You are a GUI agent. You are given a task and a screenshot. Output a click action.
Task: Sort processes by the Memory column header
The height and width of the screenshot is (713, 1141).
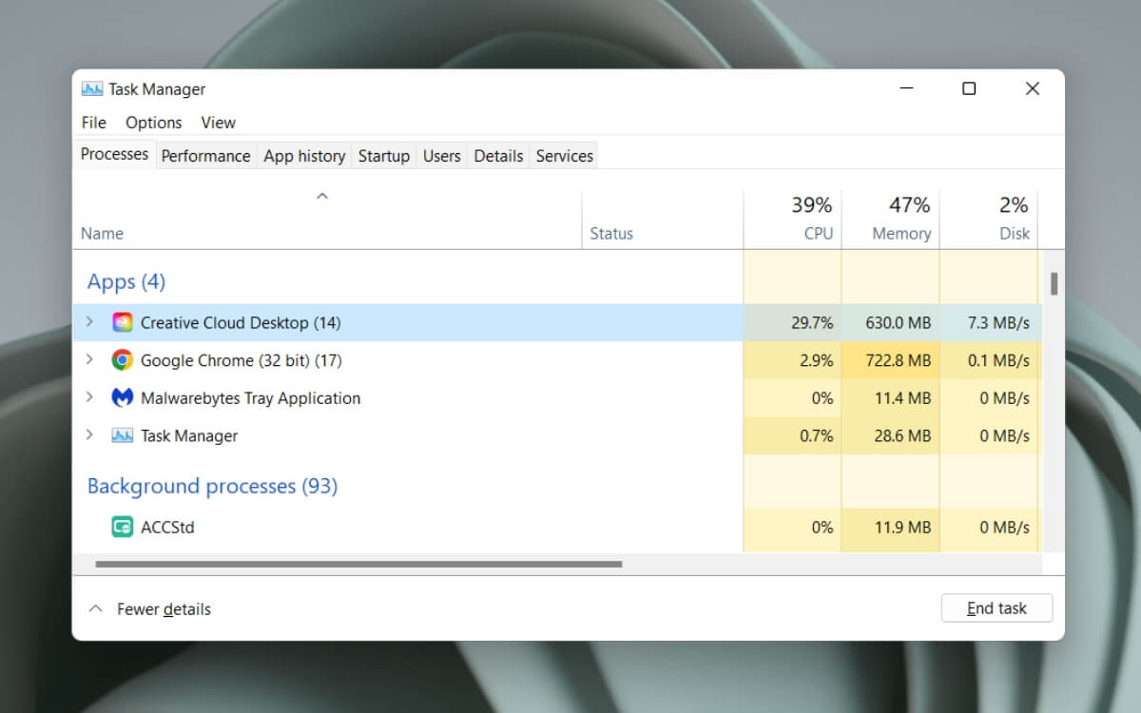[x=891, y=220]
